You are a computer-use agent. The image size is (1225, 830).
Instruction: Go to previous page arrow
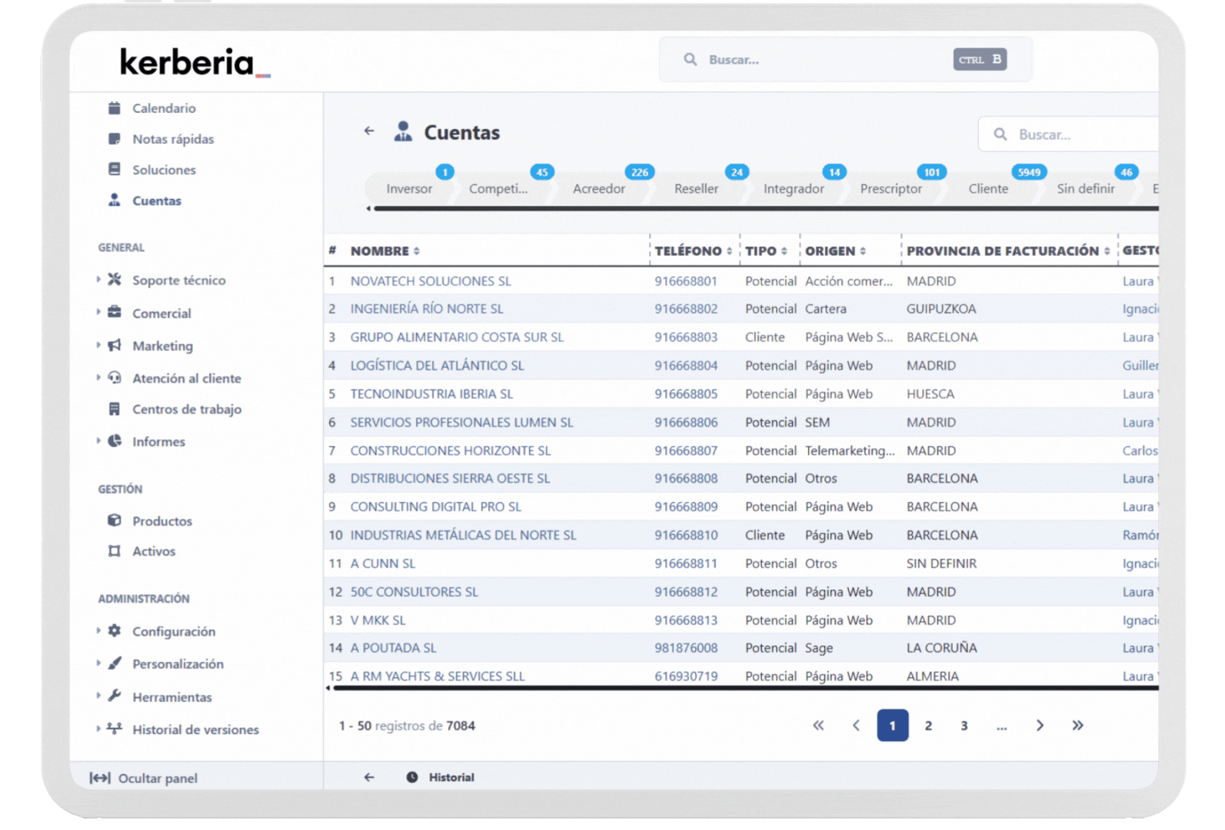point(856,725)
